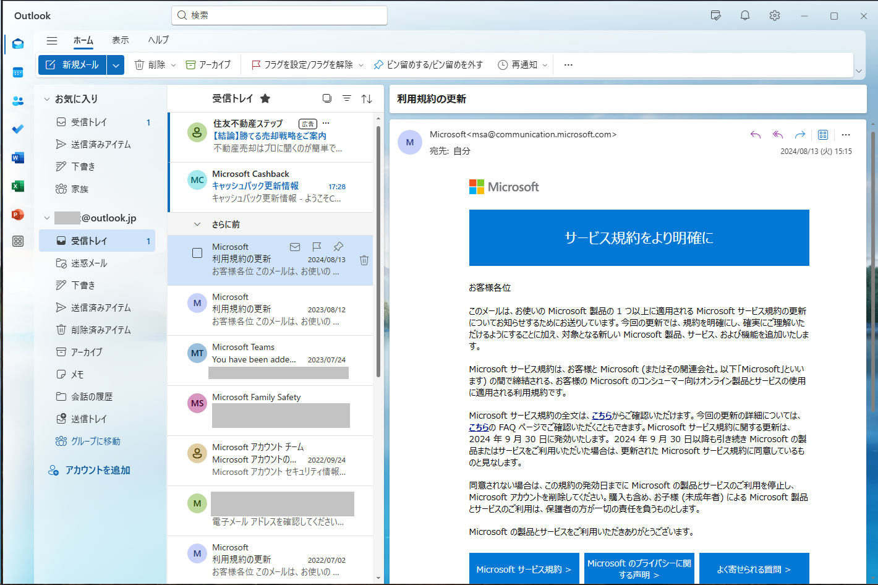Screen dimensions: 878x585
Task: Collapse the お気に入り favorites section
Action: point(46,99)
